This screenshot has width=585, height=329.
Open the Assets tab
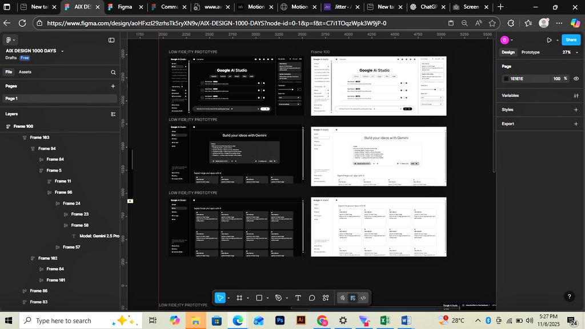coord(25,72)
